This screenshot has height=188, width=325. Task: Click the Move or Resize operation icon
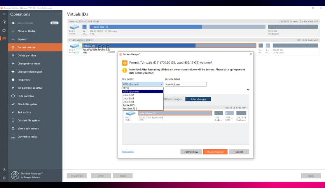(13, 31)
